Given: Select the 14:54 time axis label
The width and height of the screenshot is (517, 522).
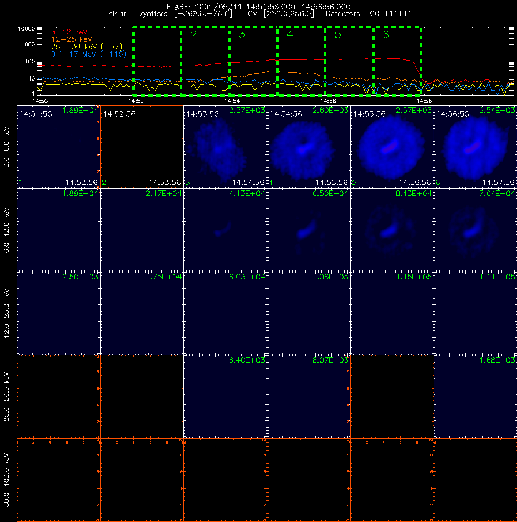Looking at the screenshot, I should (232, 101).
